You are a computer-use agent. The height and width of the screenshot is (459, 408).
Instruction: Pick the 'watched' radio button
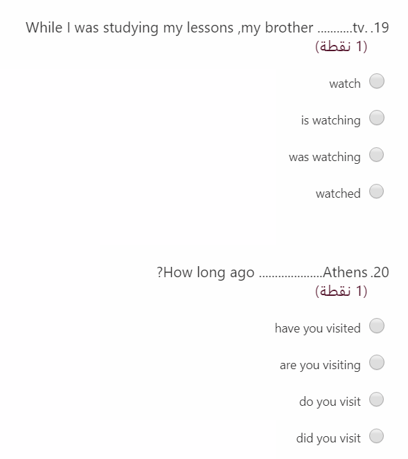click(377, 191)
